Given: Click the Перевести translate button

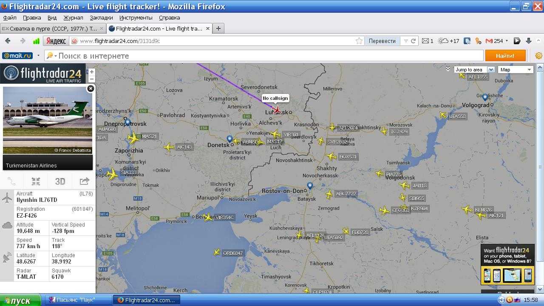Looking at the screenshot, I should [x=382, y=41].
